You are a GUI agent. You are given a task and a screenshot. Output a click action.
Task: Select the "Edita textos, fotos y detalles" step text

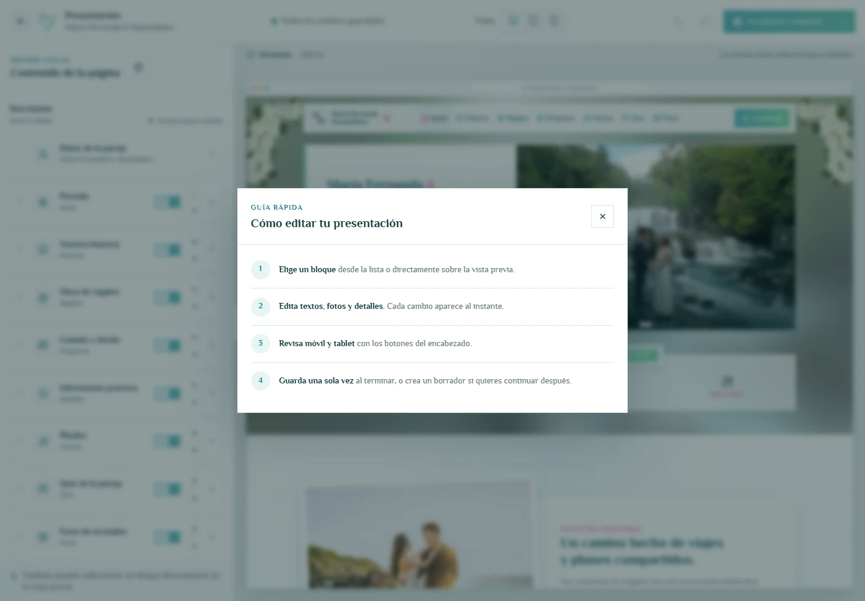(x=332, y=307)
